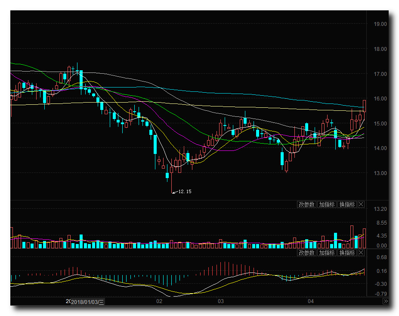Select the 02 month marker on timeline
The image size is (399, 316).
click(159, 301)
